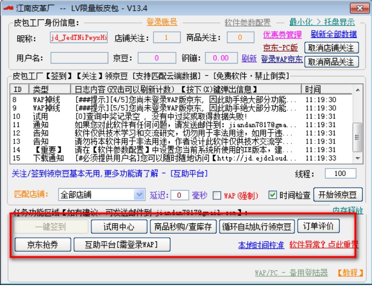Image resolution: width=372 pixels, height=287 pixels.
Task: Click the ID column header
Action: [x=19, y=89]
